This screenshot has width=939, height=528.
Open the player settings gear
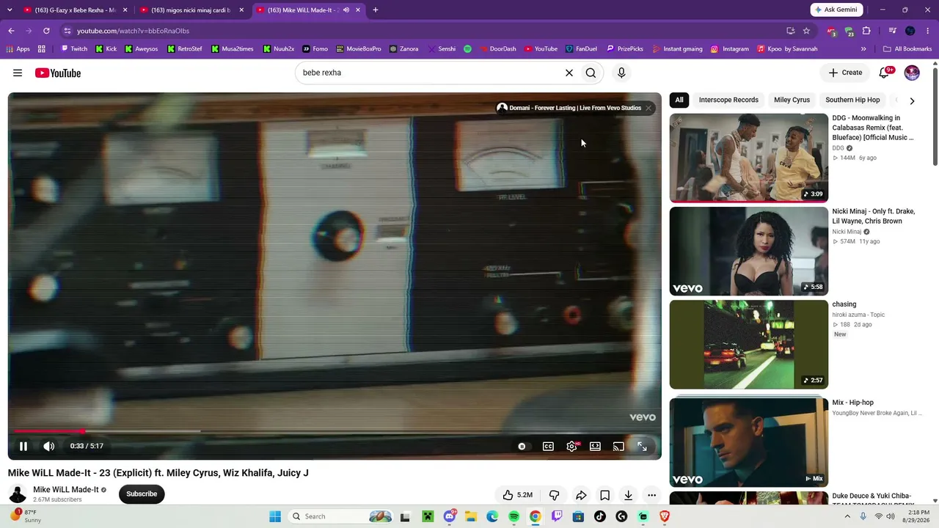(571, 446)
